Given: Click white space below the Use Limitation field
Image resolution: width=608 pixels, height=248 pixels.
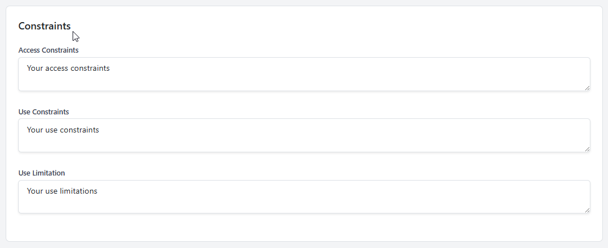Looking at the screenshot, I should (304, 228).
